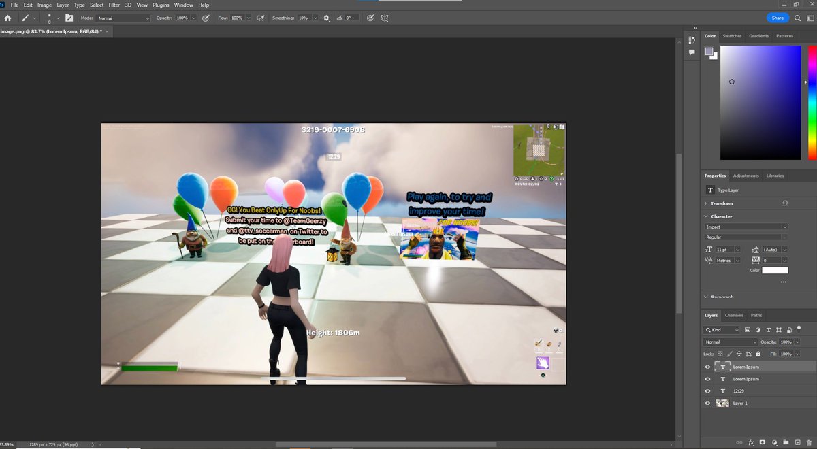Open layer blend mode Normal dropdown

pos(731,342)
